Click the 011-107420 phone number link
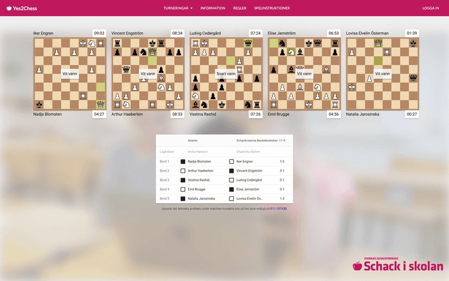This screenshot has width=449, height=281. coord(279,208)
